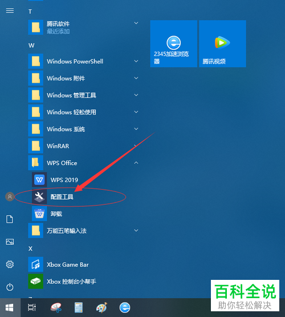Open the hamburger menu at top left

tap(10, 11)
